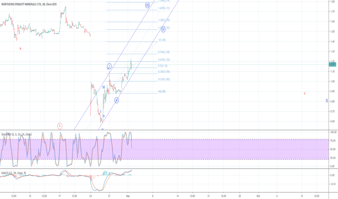This screenshot has height=199, width=338.
Task: Click the '17' date on time axis
Action: point(59,196)
